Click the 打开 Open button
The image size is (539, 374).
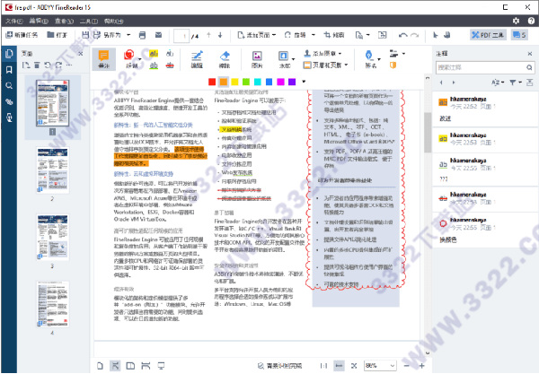point(57,35)
